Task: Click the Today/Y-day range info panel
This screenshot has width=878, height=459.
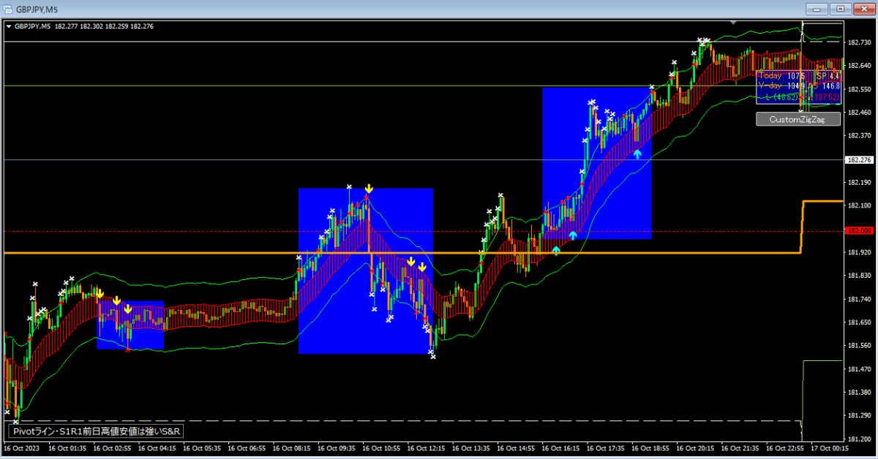Action: click(x=800, y=86)
